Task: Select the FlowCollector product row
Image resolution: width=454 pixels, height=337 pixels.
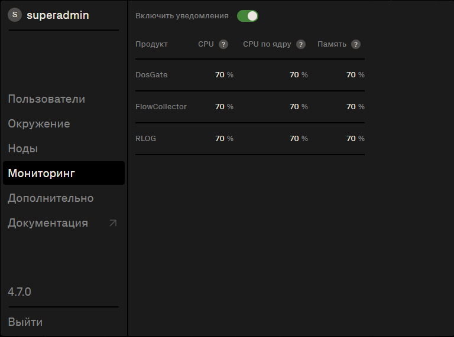Action: (161, 107)
